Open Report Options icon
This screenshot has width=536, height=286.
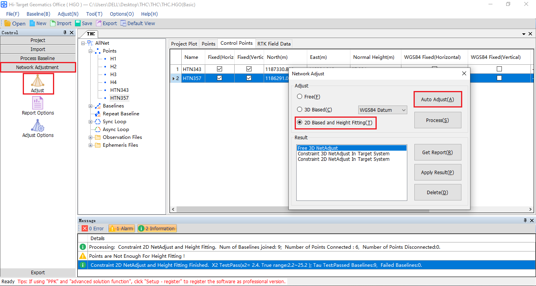click(38, 103)
